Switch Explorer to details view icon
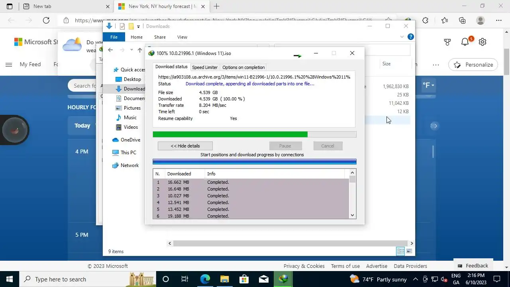Viewport: 510px width, 287px height. pos(400,251)
